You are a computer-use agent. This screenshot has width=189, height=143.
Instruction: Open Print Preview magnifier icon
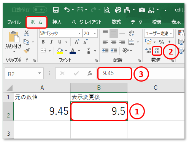pyautogui.click(x=107, y=10)
